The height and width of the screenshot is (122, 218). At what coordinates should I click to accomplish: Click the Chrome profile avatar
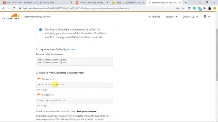[x=210, y=8]
